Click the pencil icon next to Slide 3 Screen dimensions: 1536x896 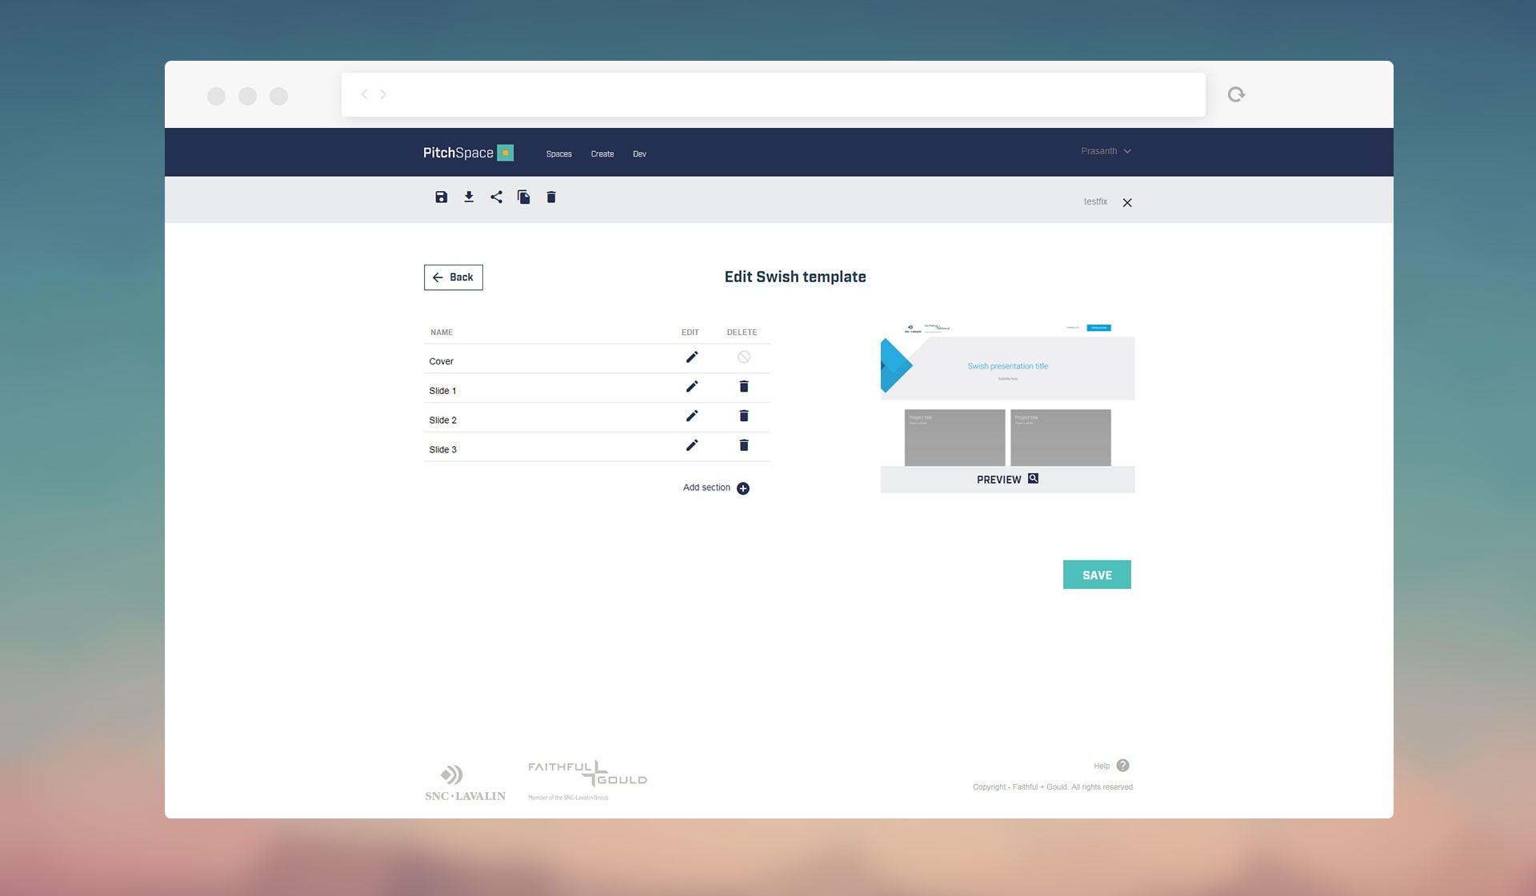coord(691,445)
